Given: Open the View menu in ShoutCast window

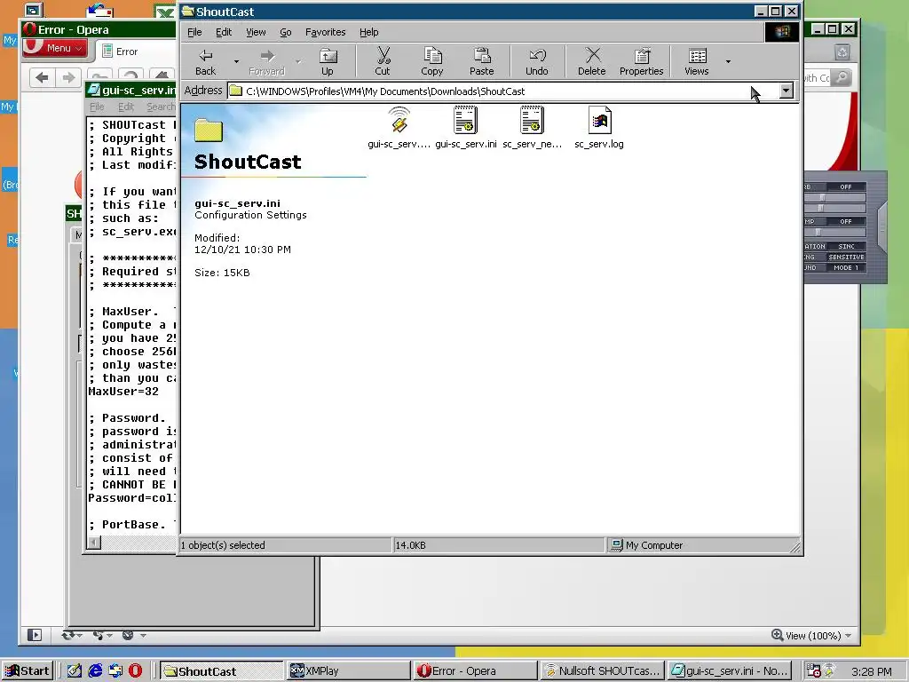Looking at the screenshot, I should coord(256,33).
